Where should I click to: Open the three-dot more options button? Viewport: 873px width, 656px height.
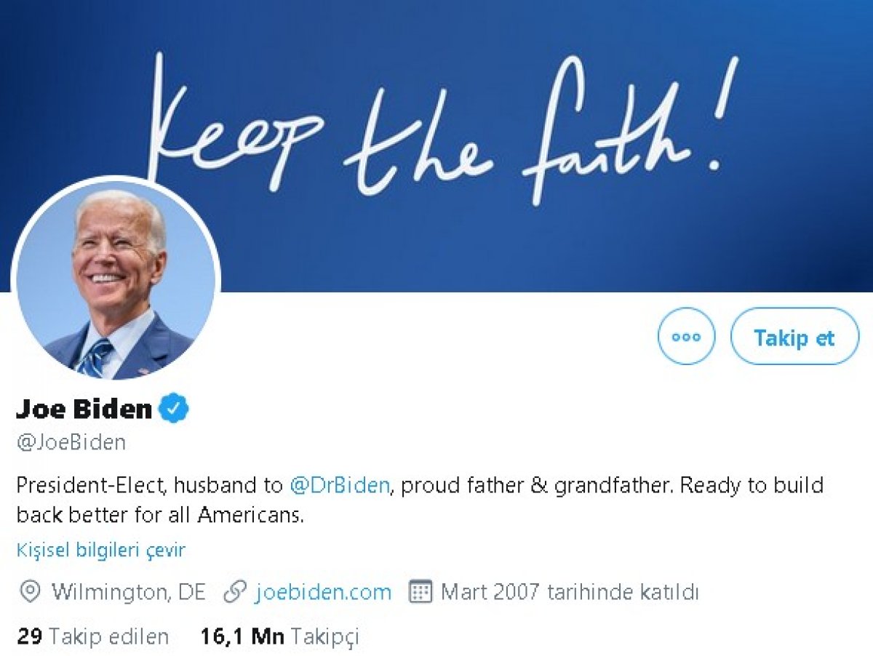[x=686, y=336]
